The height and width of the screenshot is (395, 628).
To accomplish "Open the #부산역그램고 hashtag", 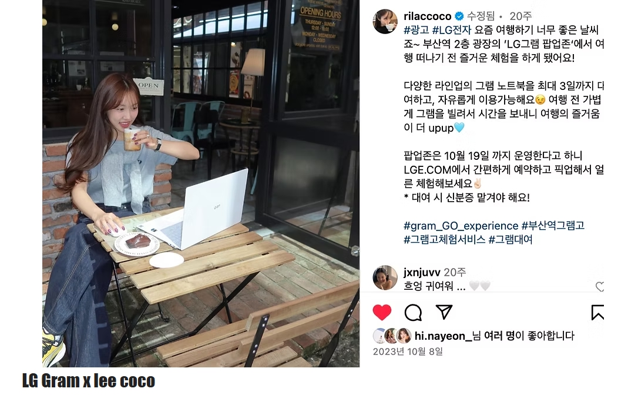I will (553, 226).
